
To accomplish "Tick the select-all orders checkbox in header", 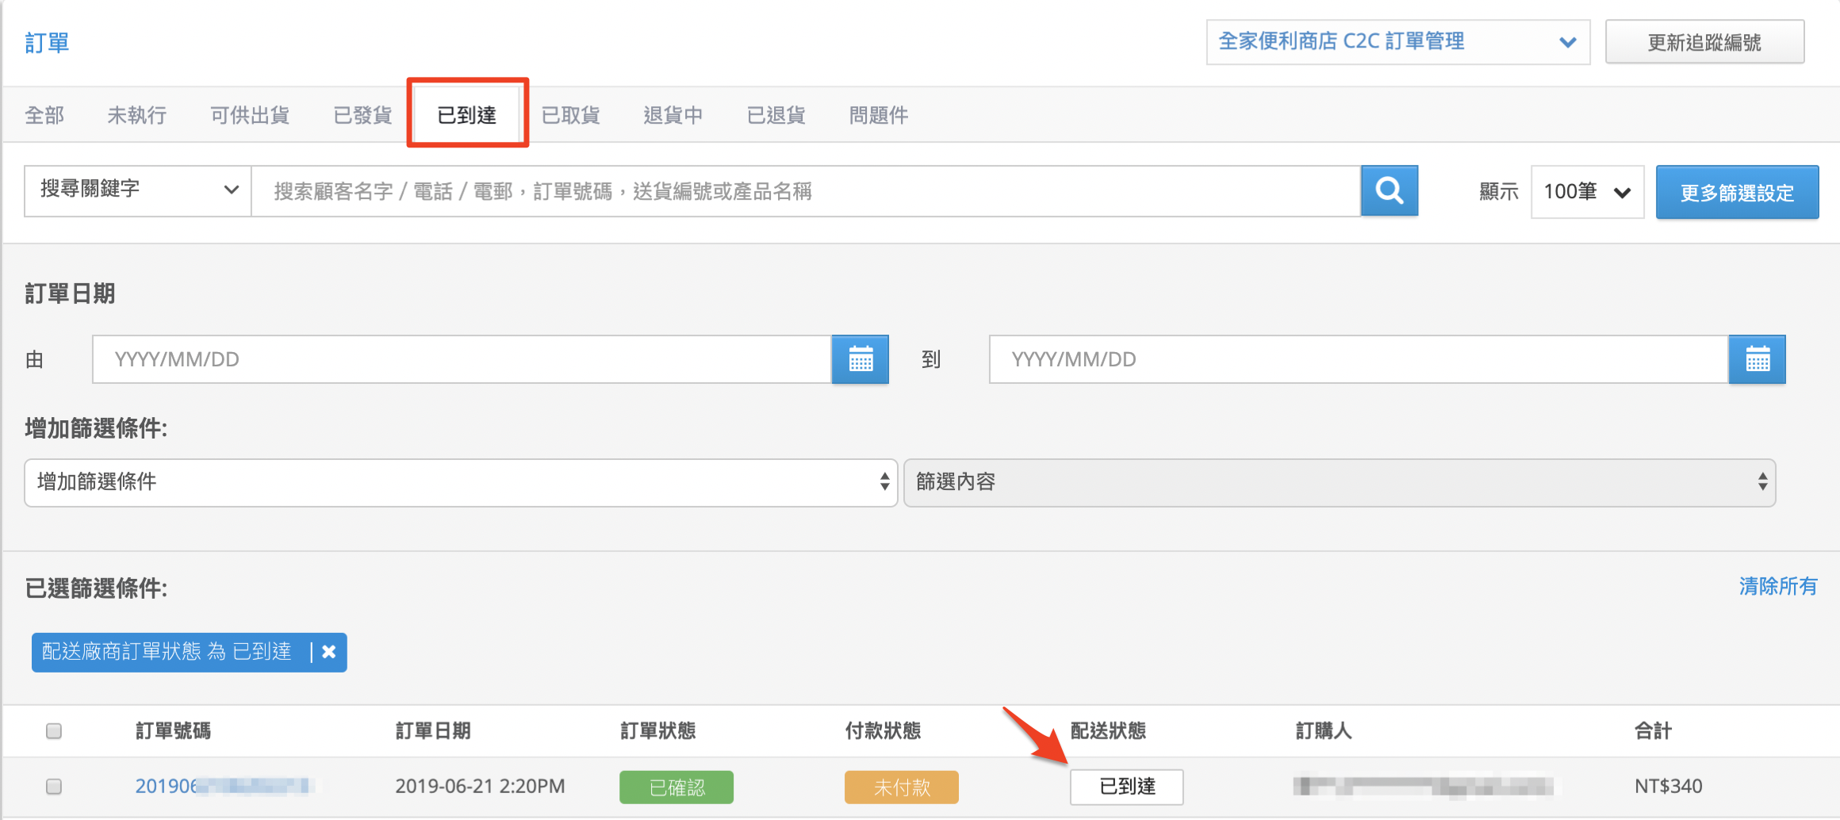I will point(54,730).
